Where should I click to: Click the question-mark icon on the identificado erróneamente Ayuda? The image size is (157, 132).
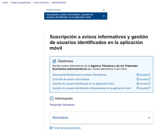click(138, 88)
